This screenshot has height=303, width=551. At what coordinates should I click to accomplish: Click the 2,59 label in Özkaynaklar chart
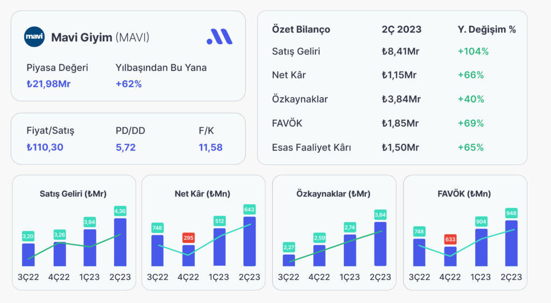coord(320,238)
